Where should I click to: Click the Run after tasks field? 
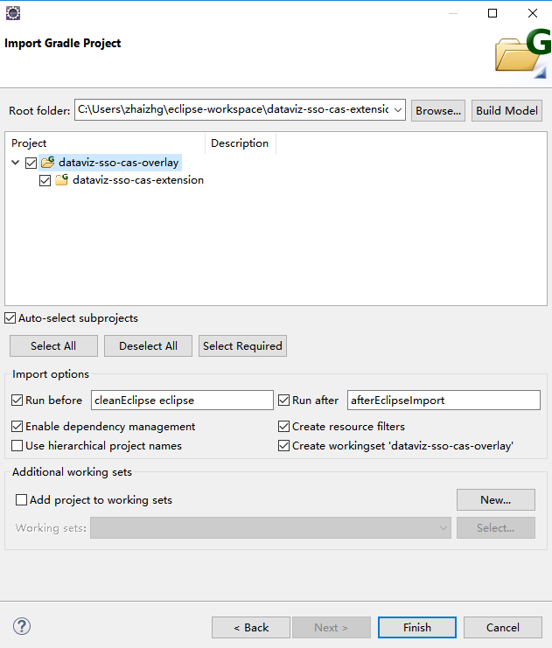[x=444, y=401]
